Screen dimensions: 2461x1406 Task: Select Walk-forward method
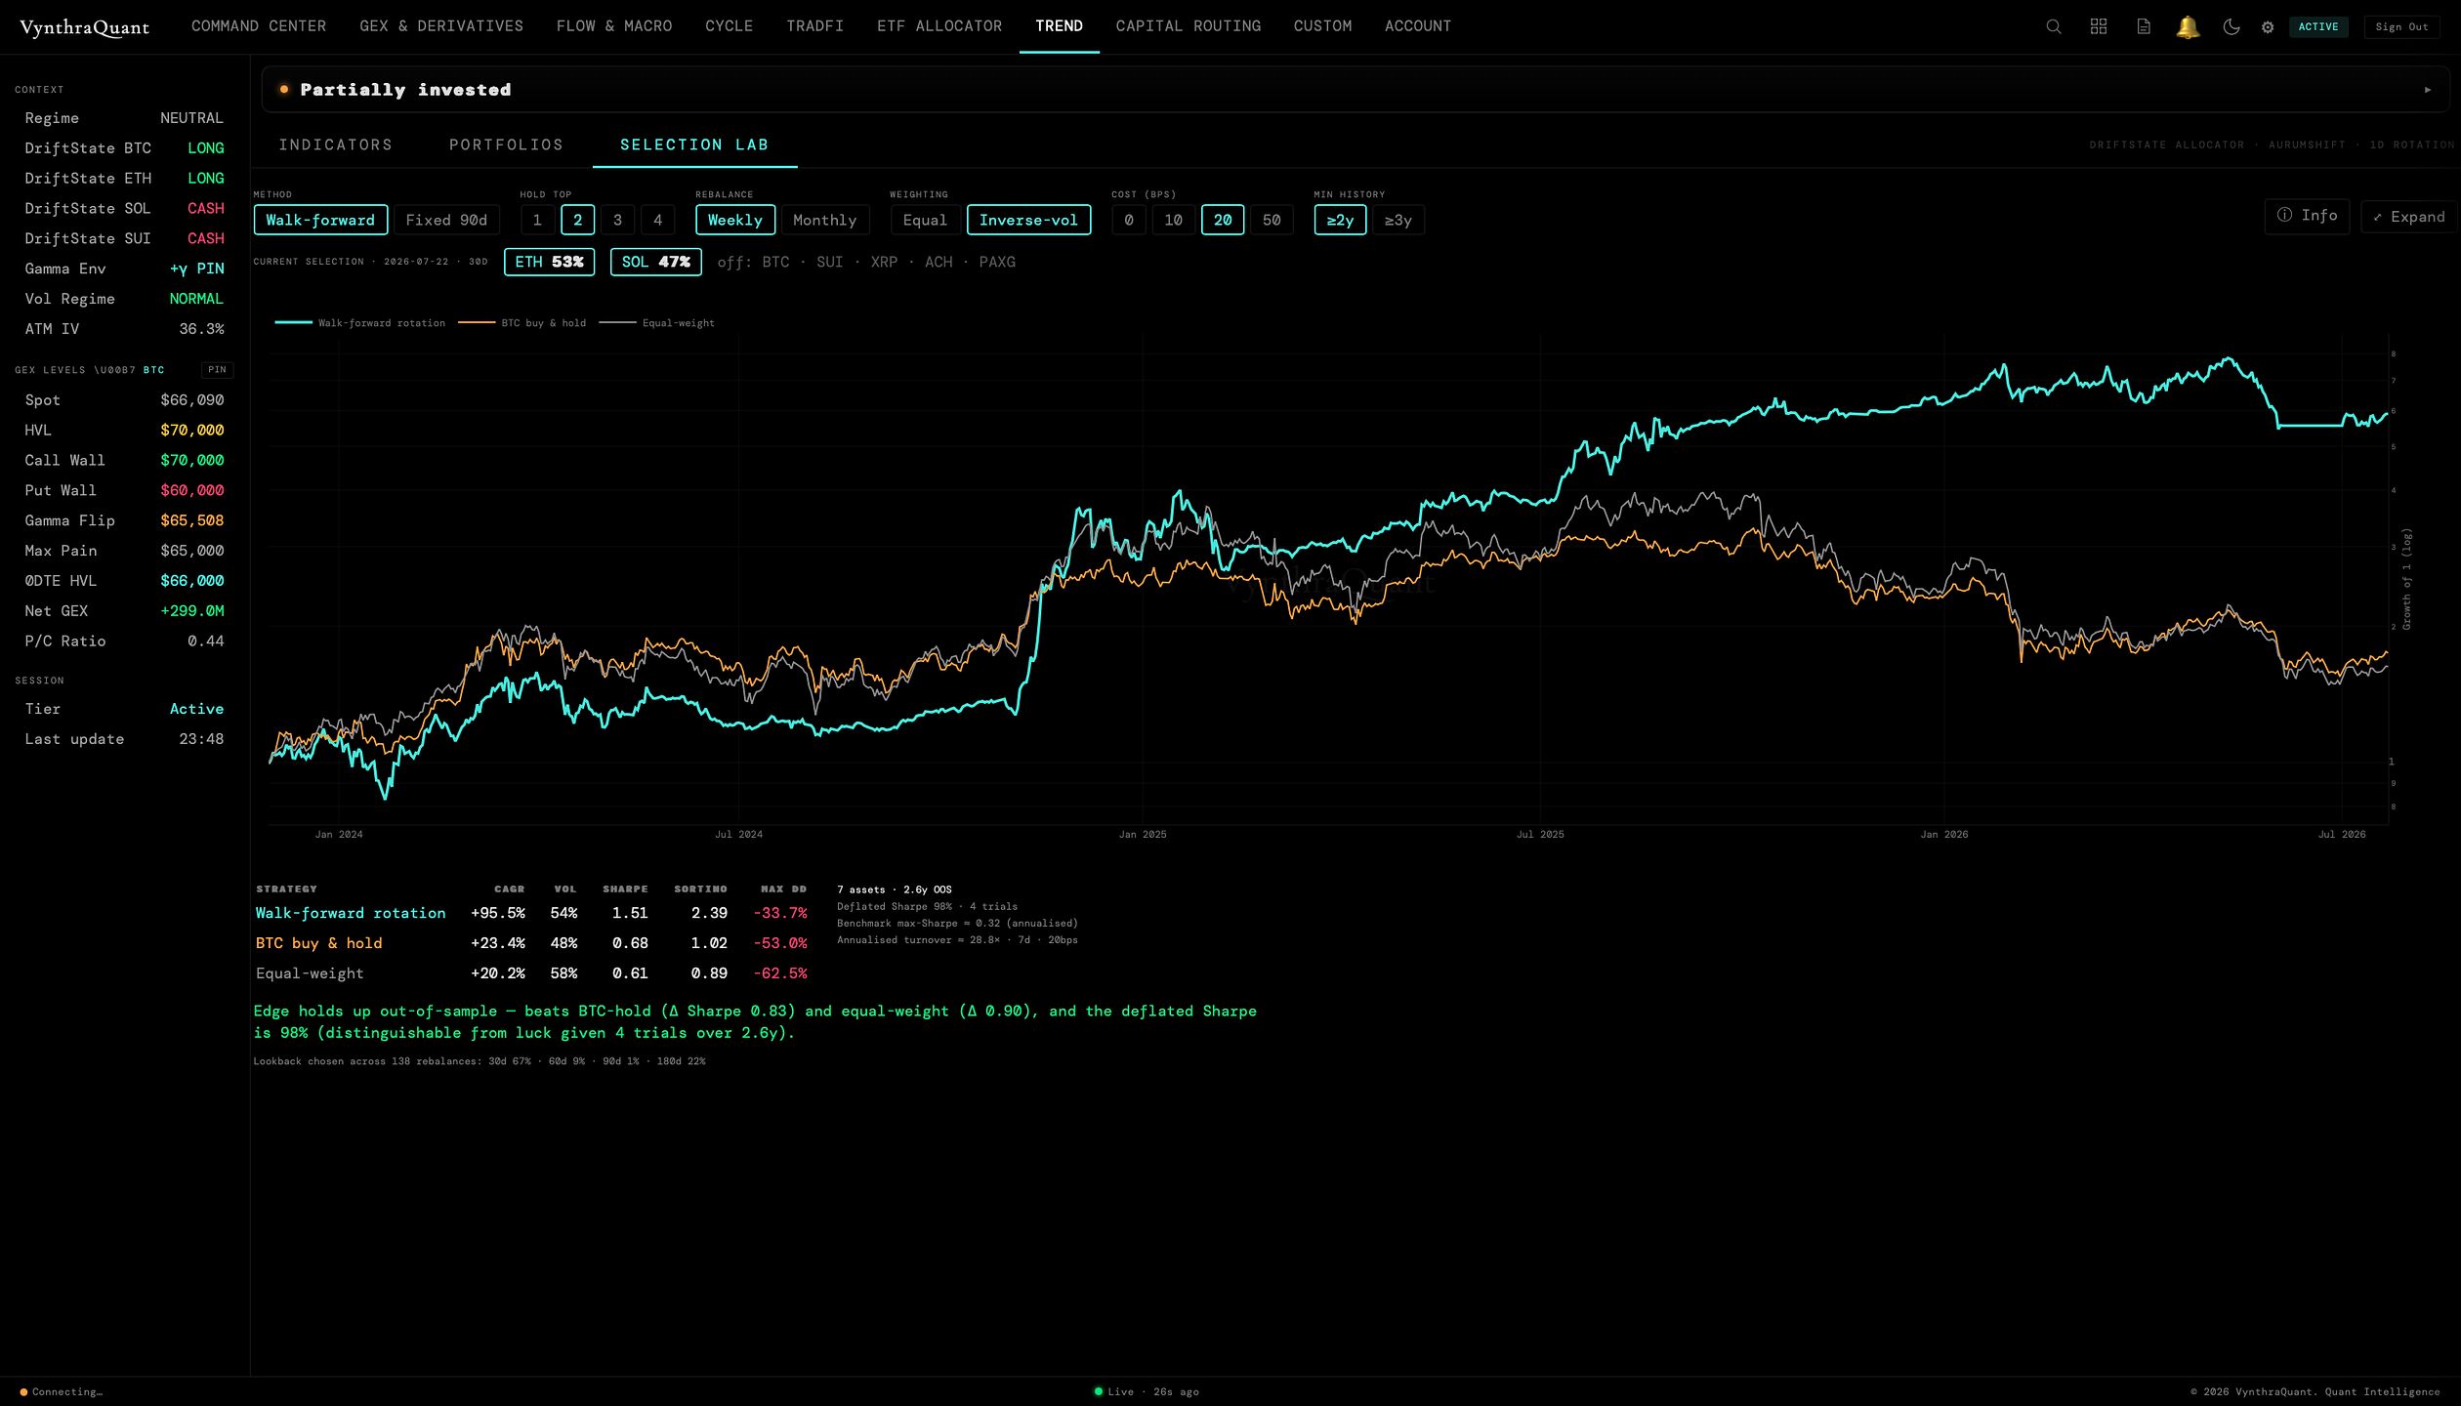coord(320,220)
